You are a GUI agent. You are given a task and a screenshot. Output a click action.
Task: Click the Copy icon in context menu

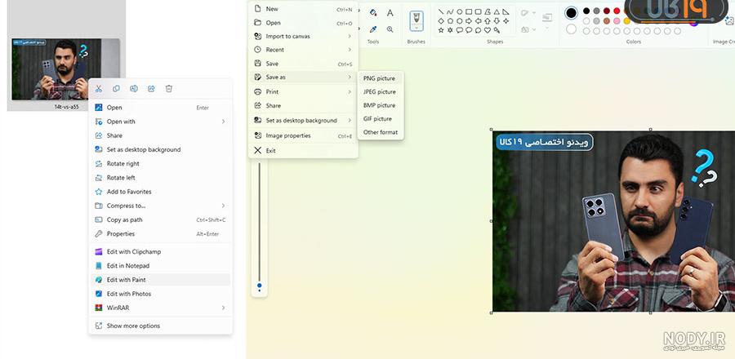tap(116, 88)
